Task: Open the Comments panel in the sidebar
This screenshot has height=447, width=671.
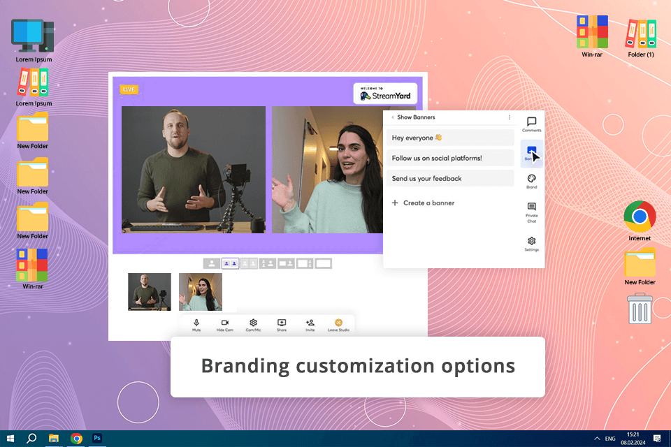Action: (x=531, y=124)
